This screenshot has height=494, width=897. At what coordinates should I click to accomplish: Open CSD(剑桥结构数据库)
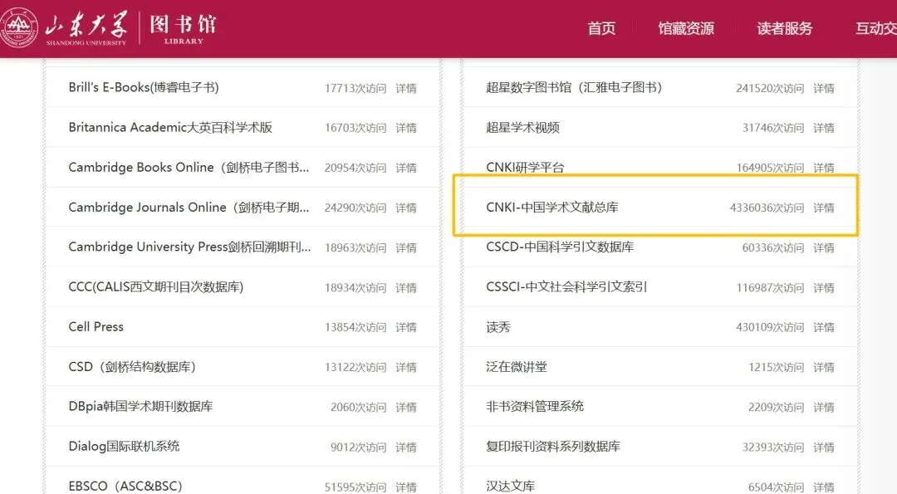point(132,366)
